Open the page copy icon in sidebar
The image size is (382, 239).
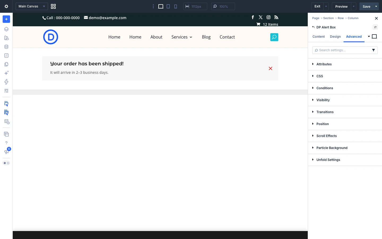coord(6,64)
